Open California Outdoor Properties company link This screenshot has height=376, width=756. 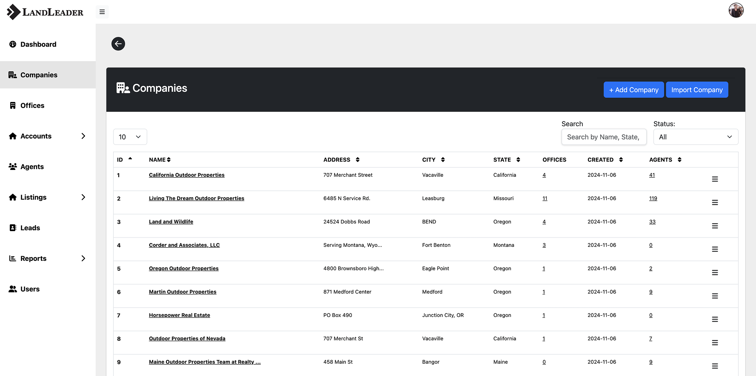pos(187,175)
